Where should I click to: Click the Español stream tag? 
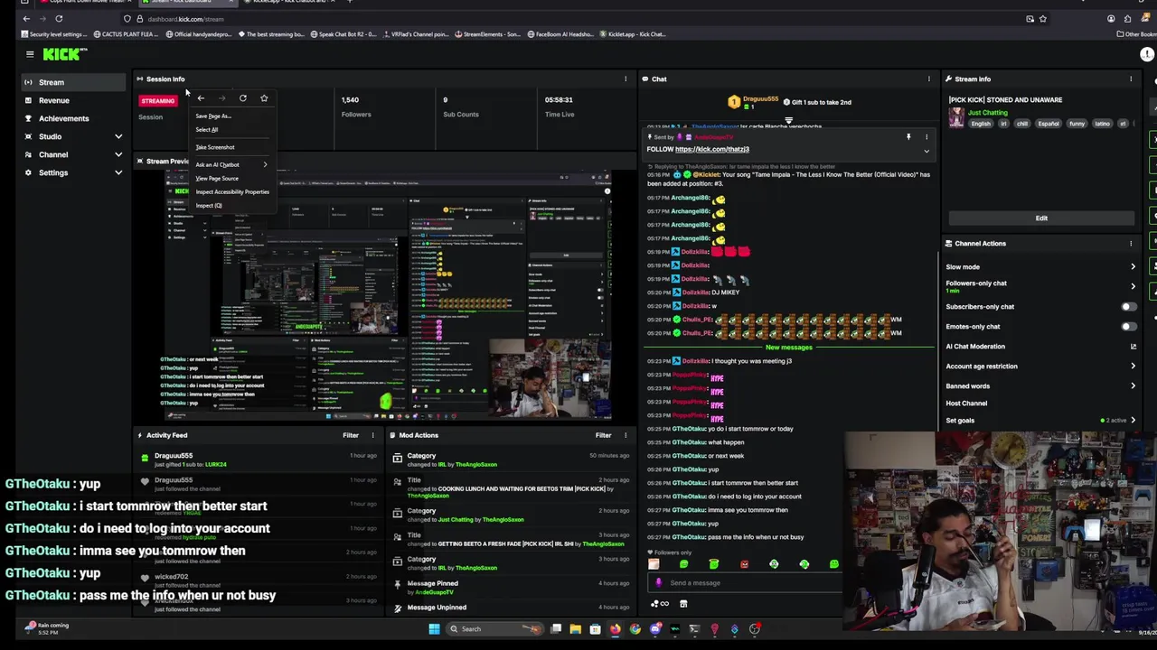click(1048, 124)
